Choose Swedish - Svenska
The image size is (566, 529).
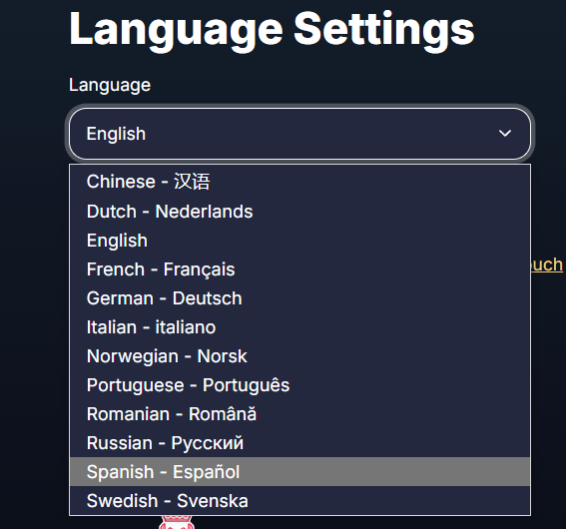tap(299, 500)
